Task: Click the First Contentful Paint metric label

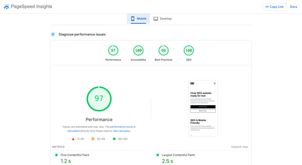Action: point(75,155)
